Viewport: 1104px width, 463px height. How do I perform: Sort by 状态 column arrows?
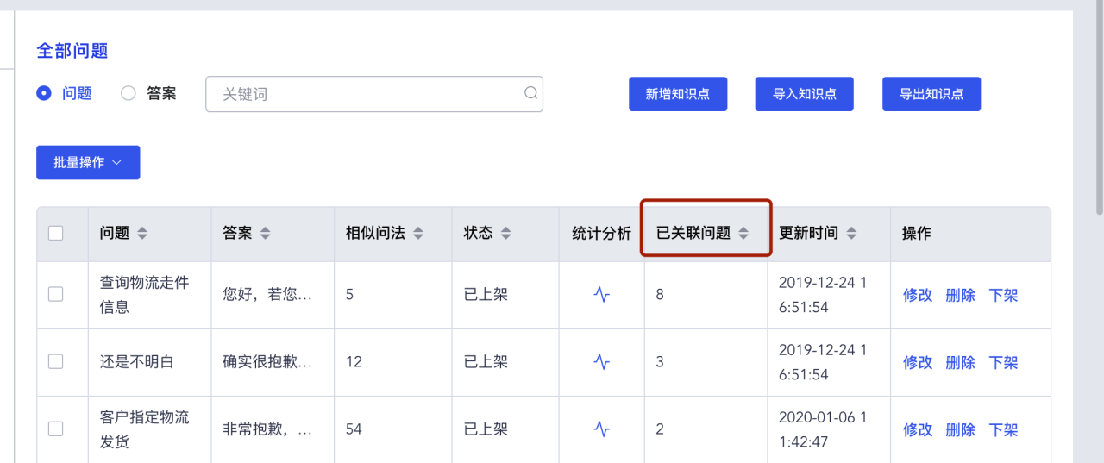tap(506, 233)
